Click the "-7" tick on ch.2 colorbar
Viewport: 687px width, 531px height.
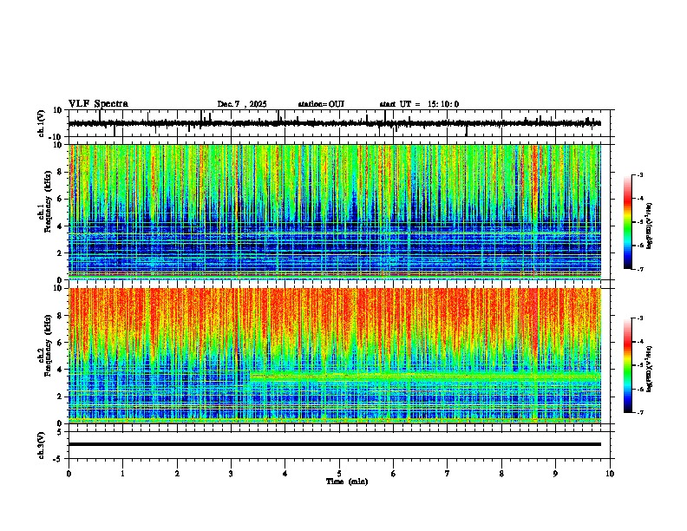click(639, 412)
